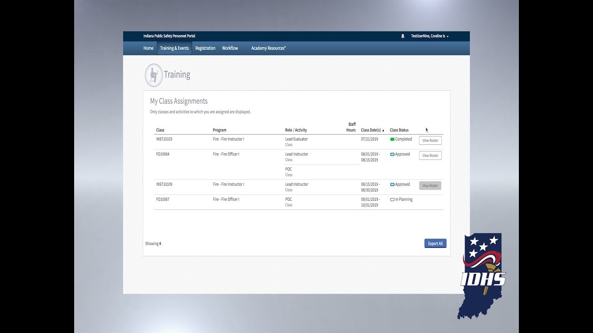The height and width of the screenshot is (333, 593).
Task: Sort by Class Date(s) column arrow
Action: [383, 130]
